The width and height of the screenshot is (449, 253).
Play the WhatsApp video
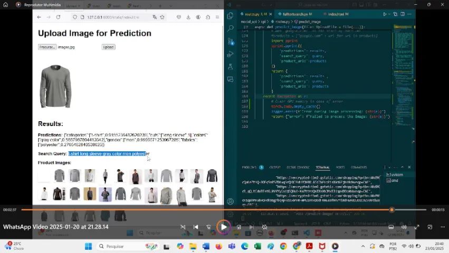224,227
